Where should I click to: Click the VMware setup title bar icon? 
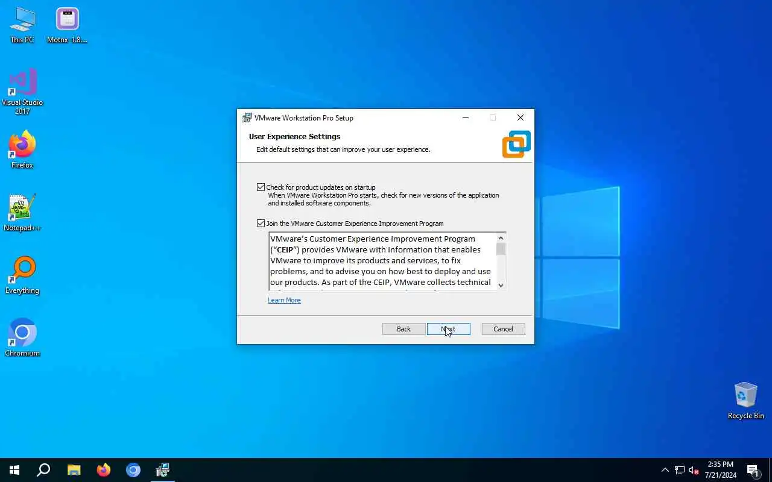247,117
